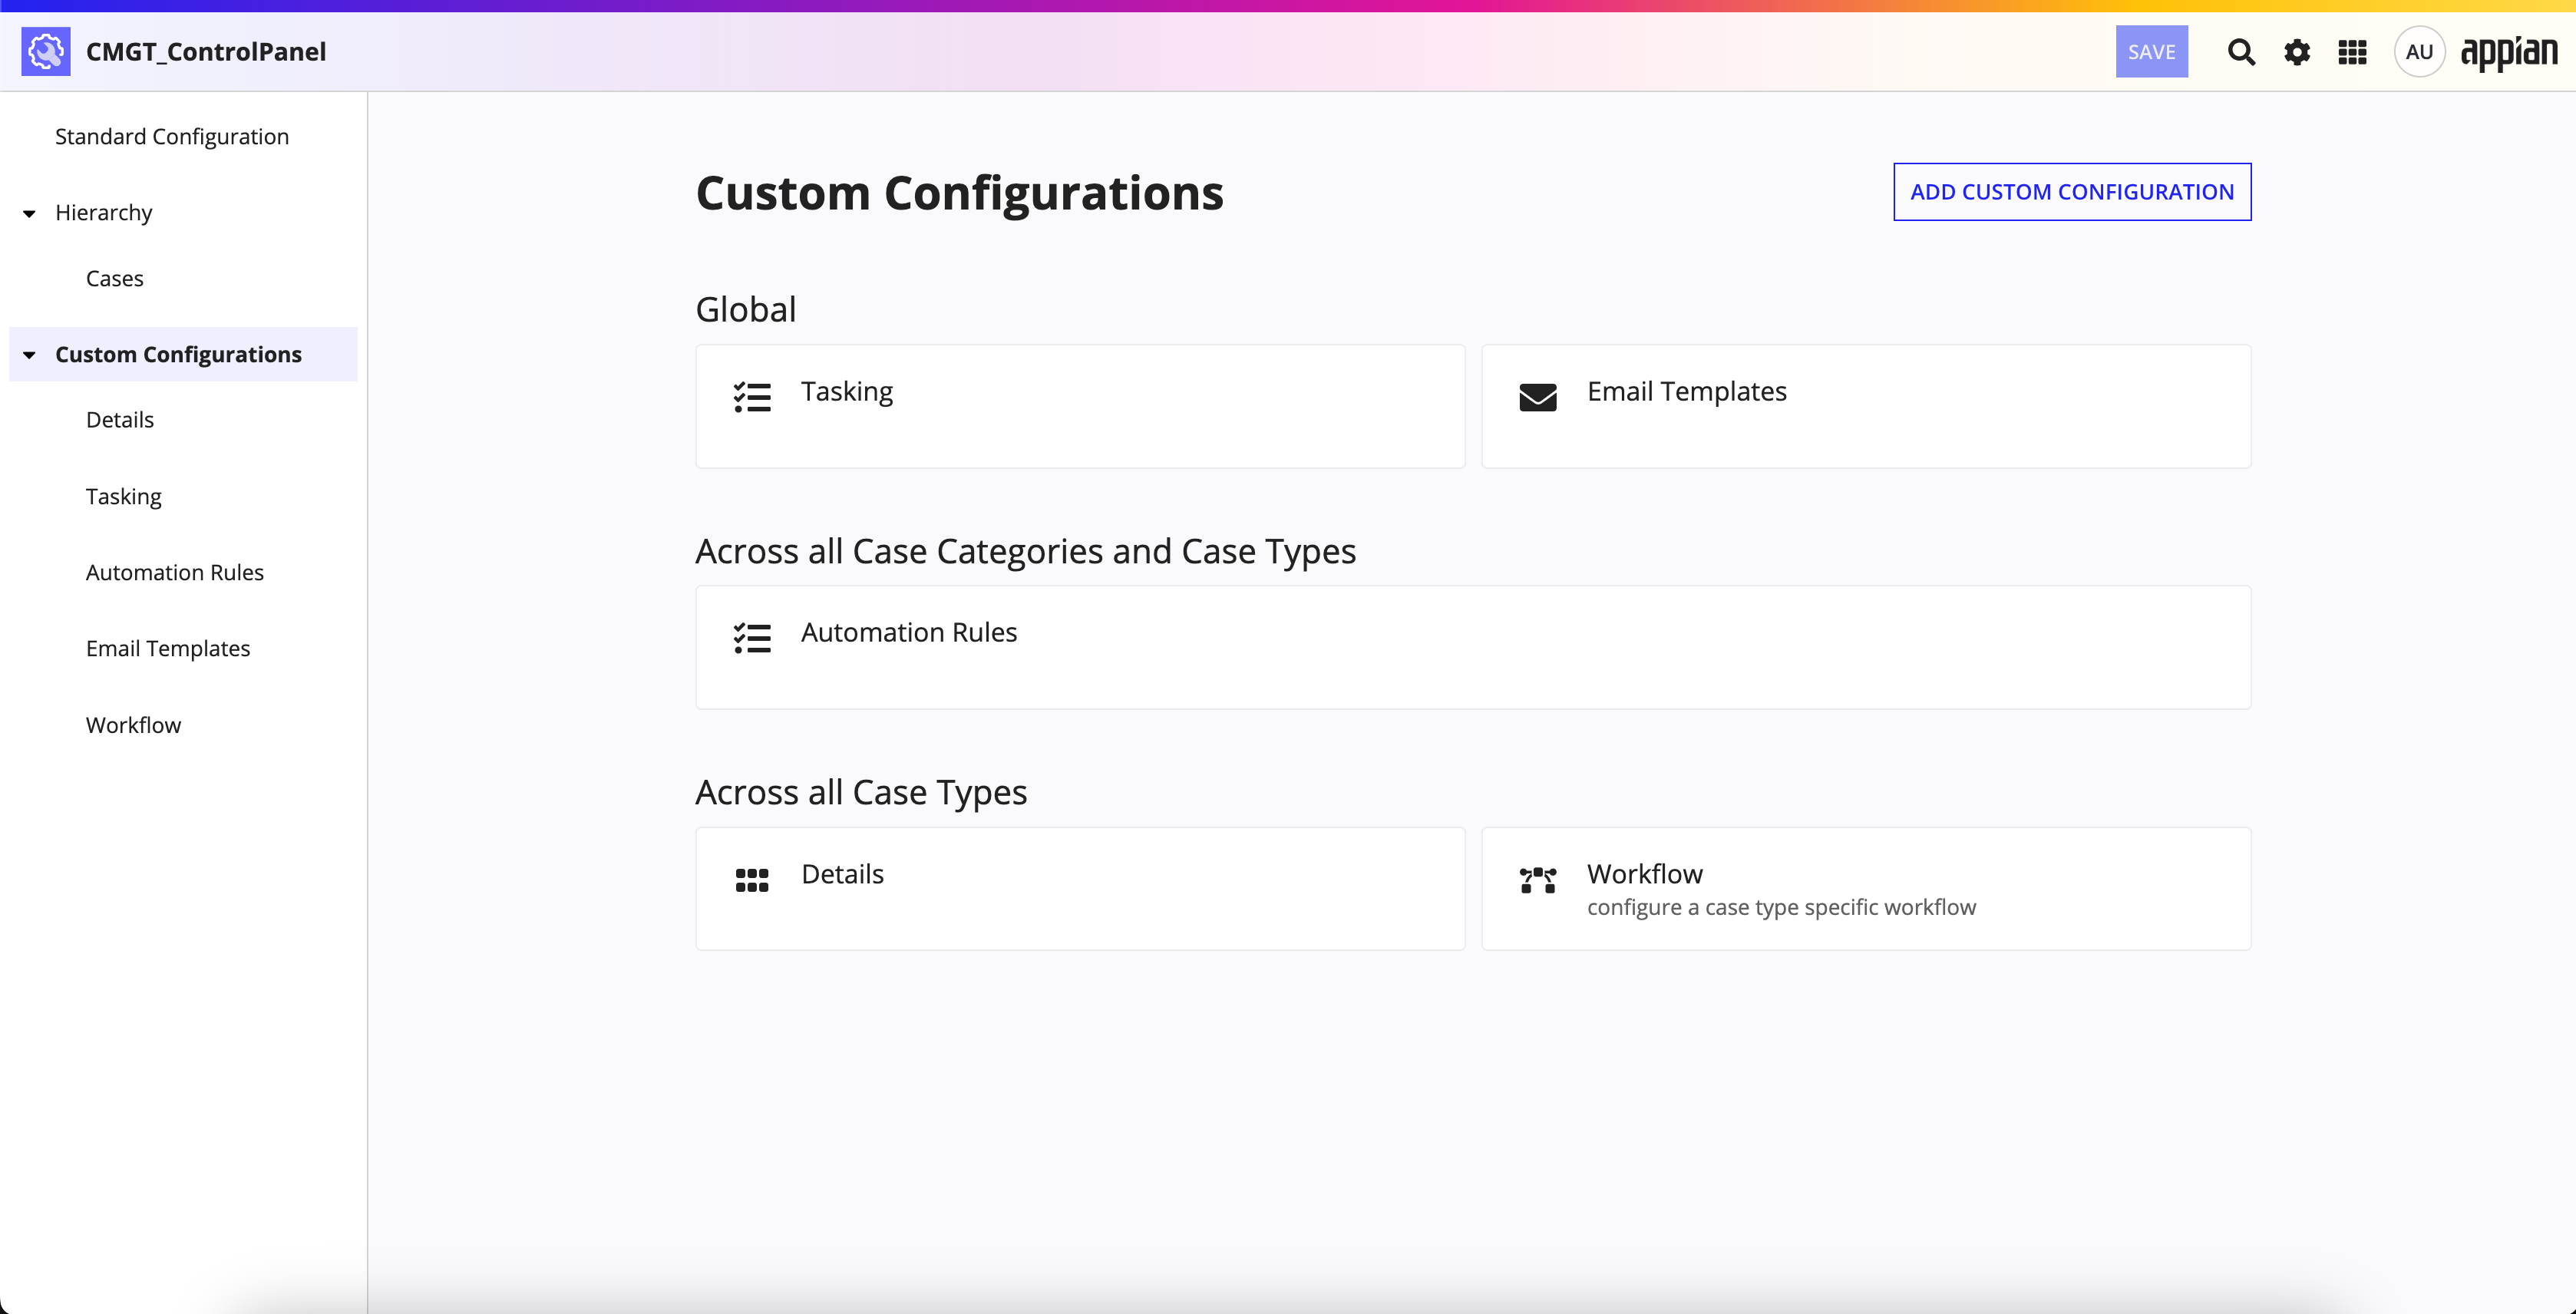Open the settings gear icon
This screenshot has width=2576, height=1314.
(x=2297, y=52)
